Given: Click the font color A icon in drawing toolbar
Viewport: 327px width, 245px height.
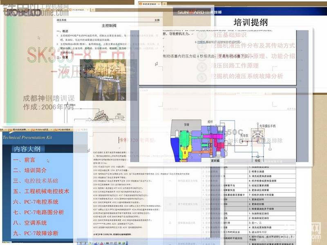Looking at the screenshot, I should pos(101,243).
